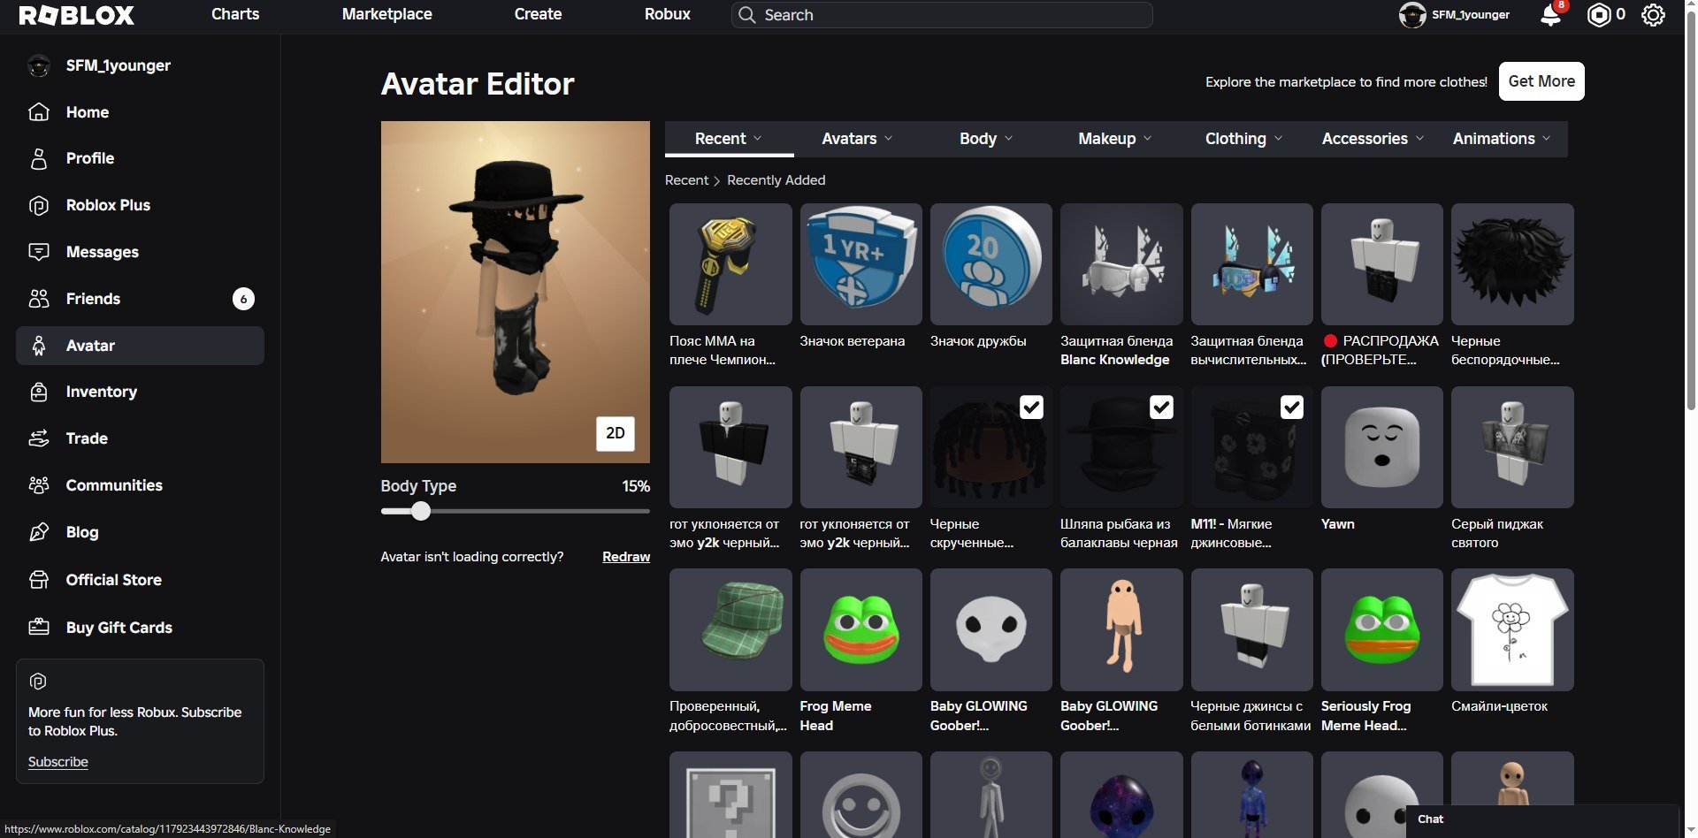Select Черные джинсы с белыми ботинками thumbnail
Image resolution: width=1698 pixels, height=838 pixels.
click(x=1251, y=629)
